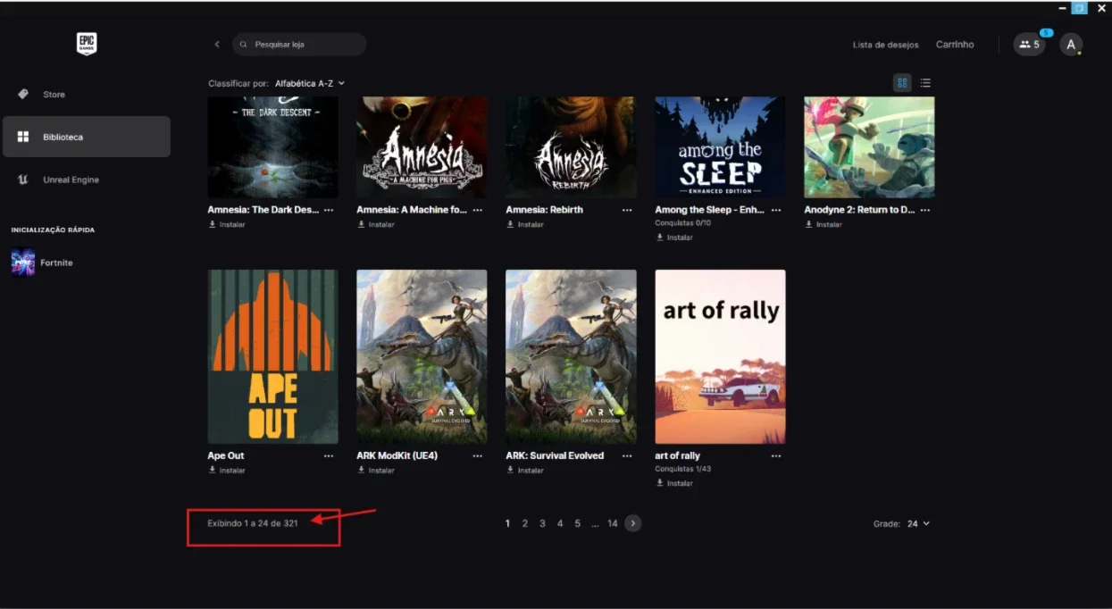The image size is (1112, 609).
Task: Click the Amnesia: Rebirth title text
Action: click(x=545, y=210)
